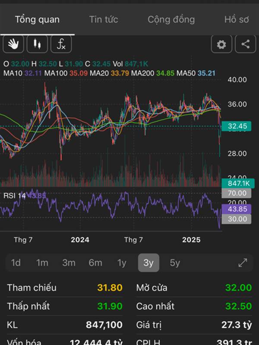The image size is (259, 345).
Task: Open the fx indicators icon
Action: click(x=61, y=44)
